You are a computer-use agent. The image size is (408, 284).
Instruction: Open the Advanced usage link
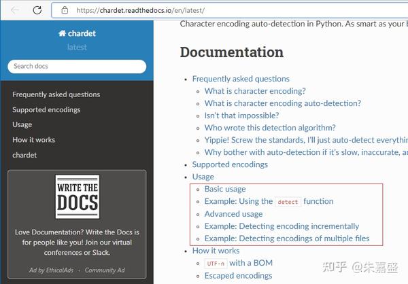click(x=233, y=214)
